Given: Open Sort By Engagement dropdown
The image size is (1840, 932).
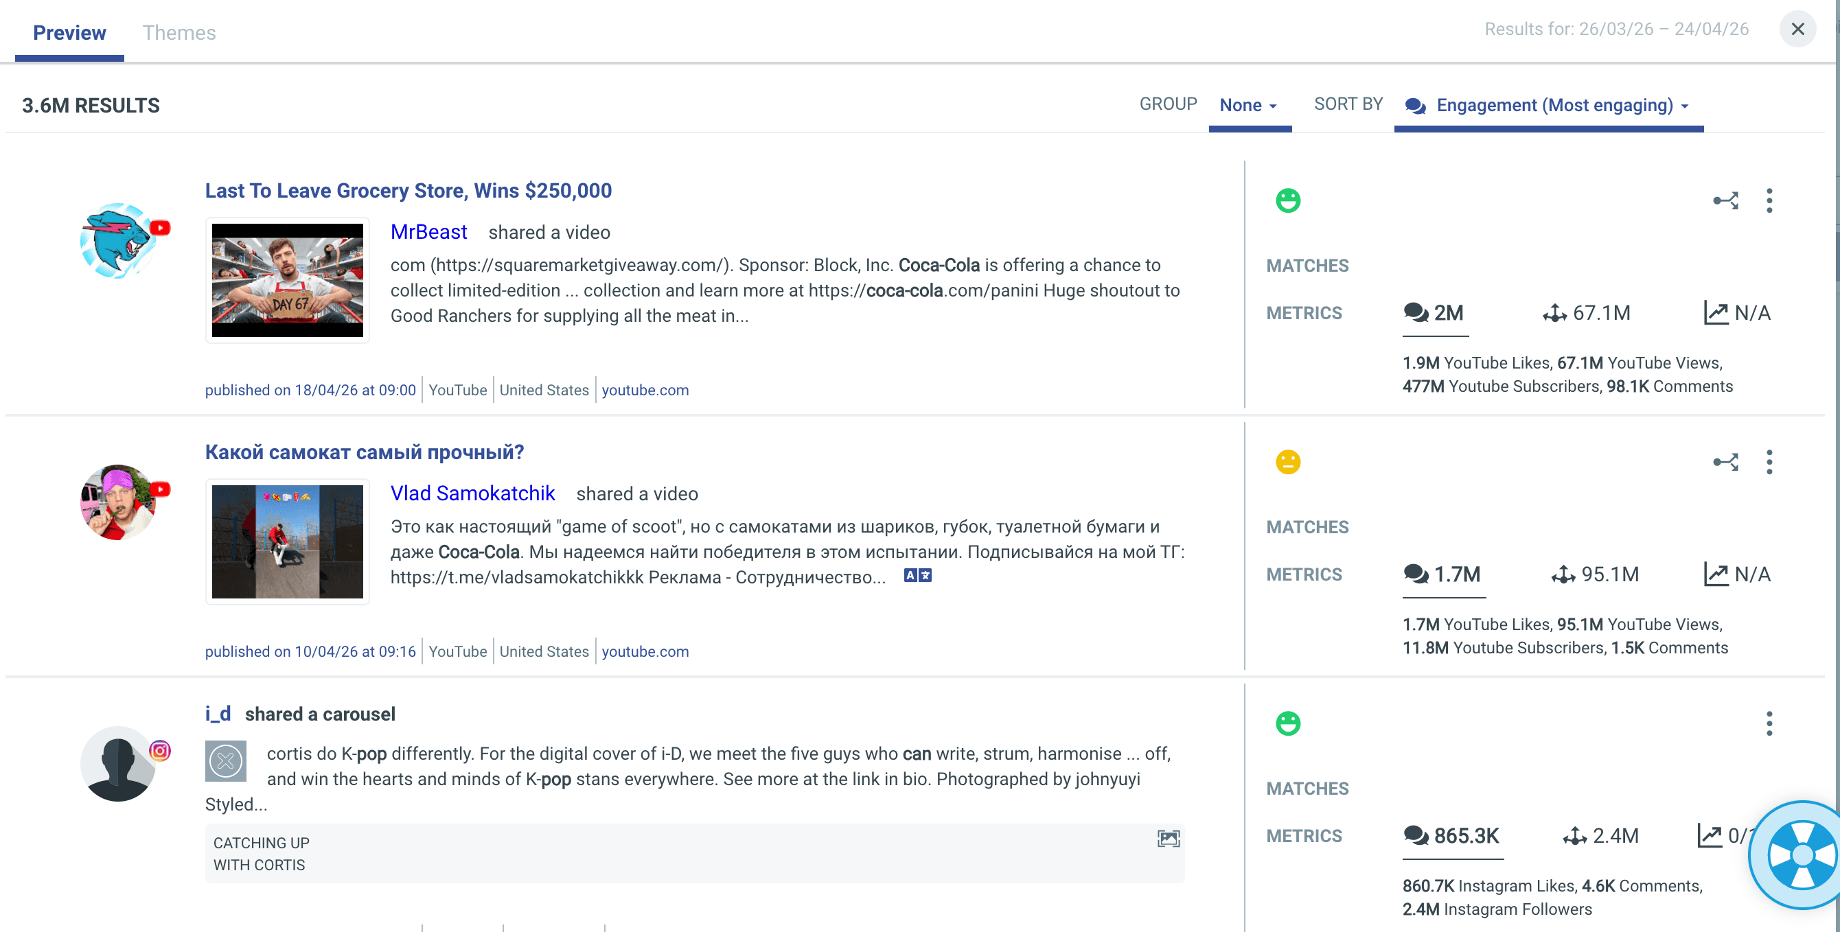Looking at the screenshot, I should [x=1546, y=105].
